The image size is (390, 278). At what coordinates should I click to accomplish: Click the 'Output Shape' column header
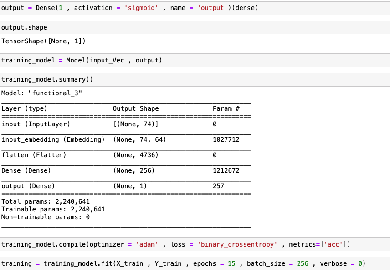point(136,108)
